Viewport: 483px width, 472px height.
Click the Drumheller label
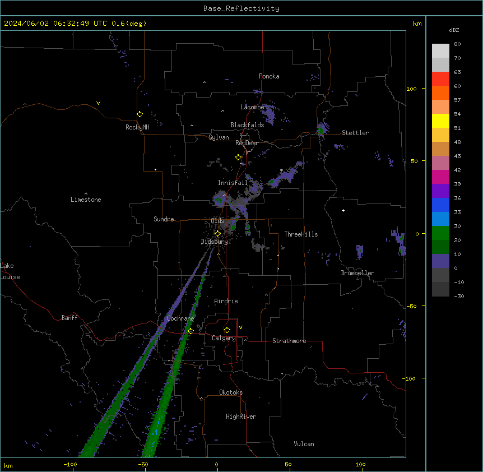coord(357,273)
